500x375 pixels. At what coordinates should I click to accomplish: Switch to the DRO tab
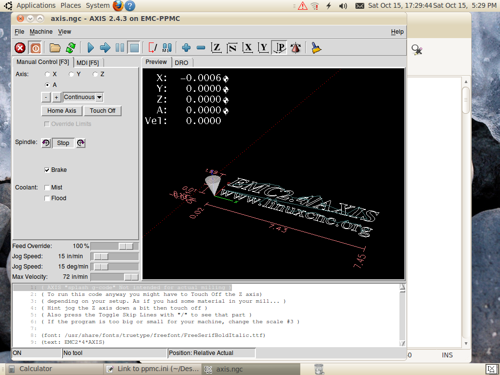click(182, 63)
